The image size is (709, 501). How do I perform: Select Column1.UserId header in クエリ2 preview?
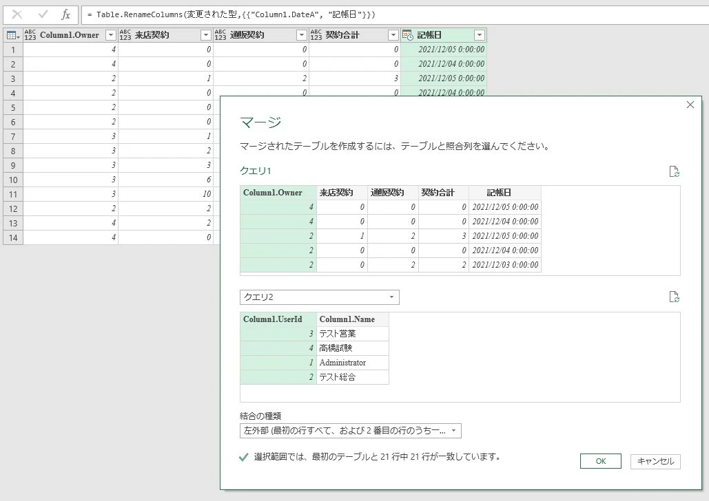click(278, 319)
